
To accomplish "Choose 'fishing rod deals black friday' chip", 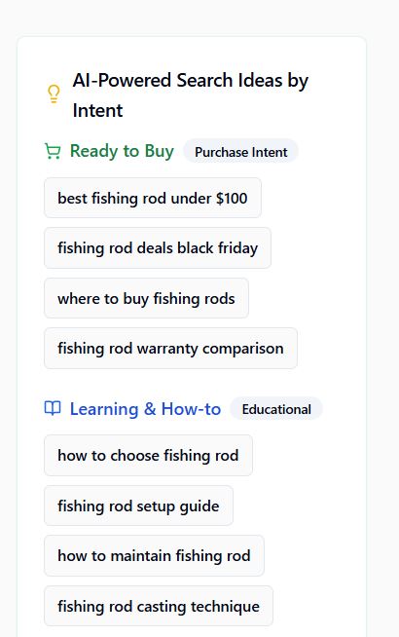I will click(158, 247).
